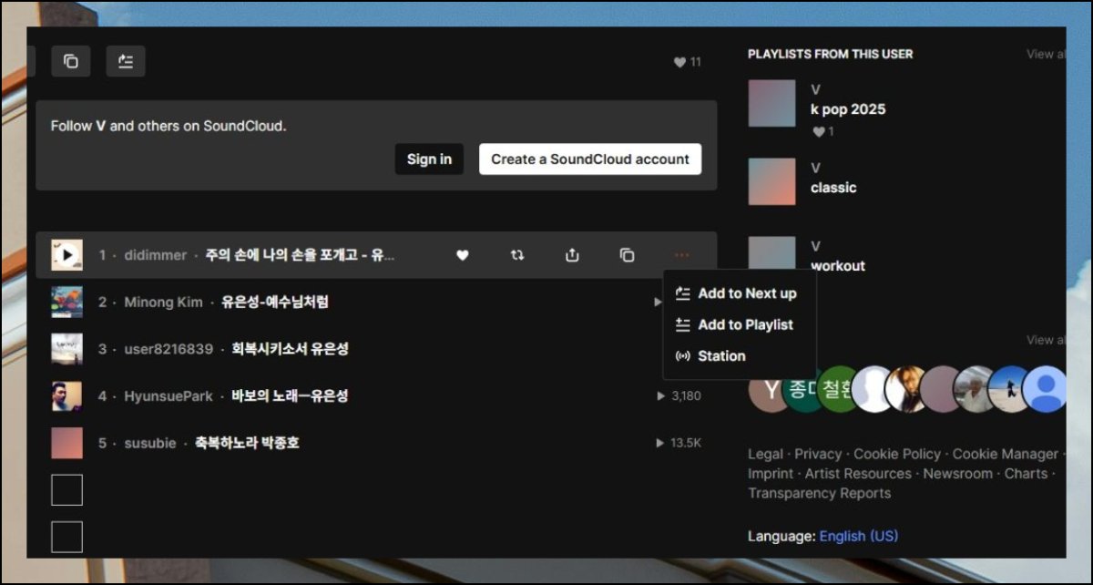This screenshot has height=585, width=1093.
Task: Copy link of the didimmer track
Action: 627,255
